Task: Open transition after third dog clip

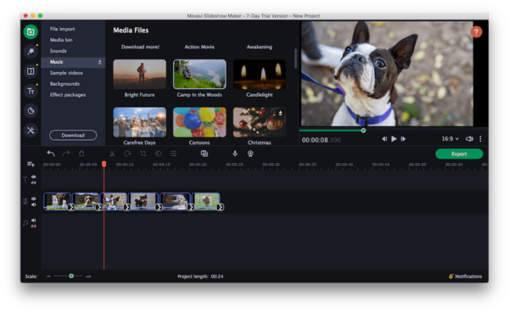Action: [127, 207]
